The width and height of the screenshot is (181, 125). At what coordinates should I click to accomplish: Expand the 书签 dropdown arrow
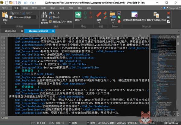point(99,23)
